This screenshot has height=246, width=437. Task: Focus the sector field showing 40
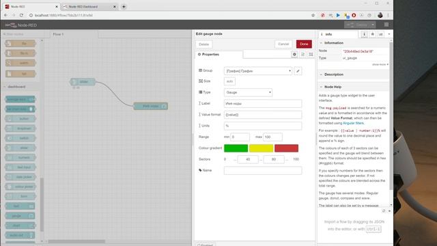[x=248, y=159]
